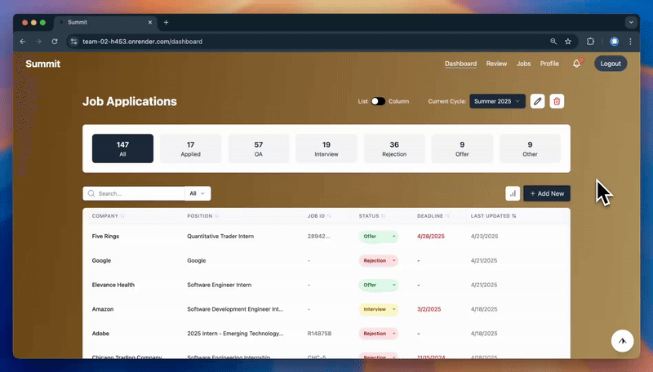Screen dimensions: 653x372
Task: Select the 19 Interview filter card
Action: (326, 148)
